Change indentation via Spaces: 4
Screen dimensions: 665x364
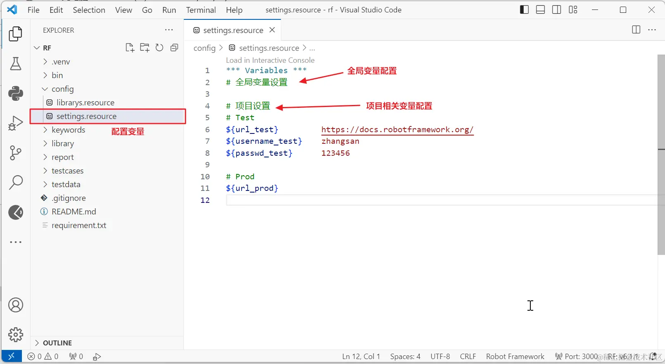pyautogui.click(x=405, y=357)
